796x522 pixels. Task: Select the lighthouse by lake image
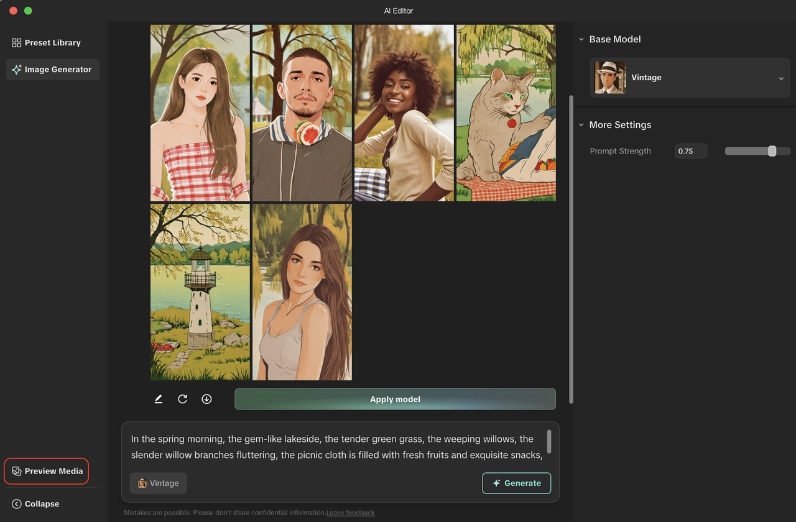point(200,292)
